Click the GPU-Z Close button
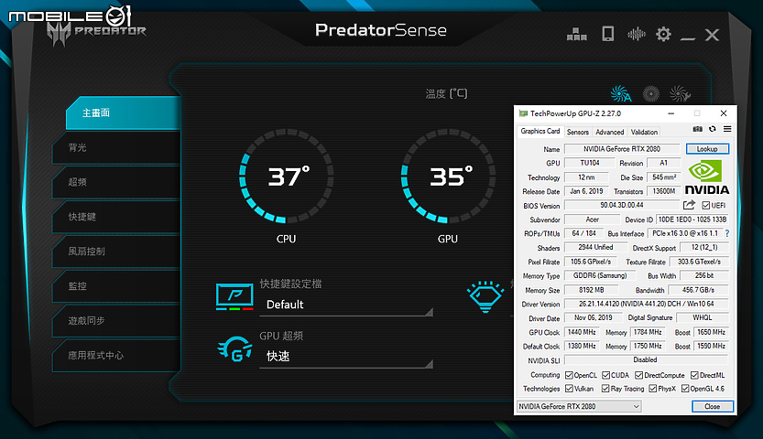 (x=713, y=406)
